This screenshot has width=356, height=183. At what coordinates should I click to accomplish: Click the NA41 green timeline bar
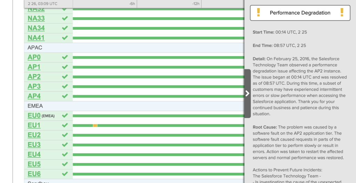click(x=159, y=38)
